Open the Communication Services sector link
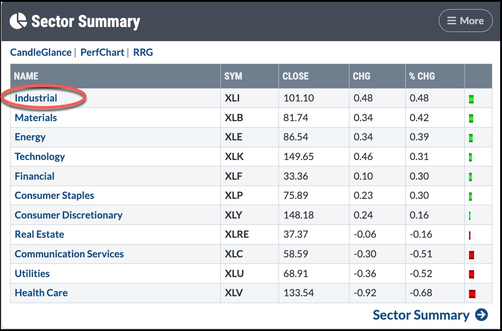 pyautogui.click(x=69, y=254)
